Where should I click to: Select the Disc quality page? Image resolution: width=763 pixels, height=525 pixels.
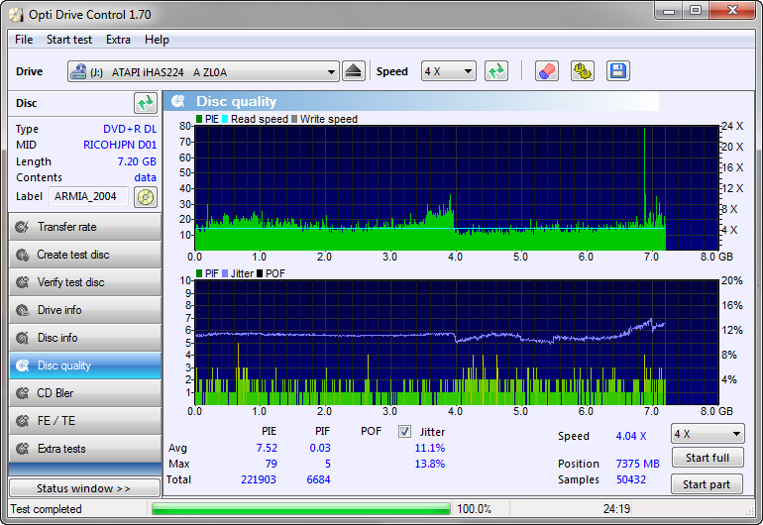click(x=85, y=366)
